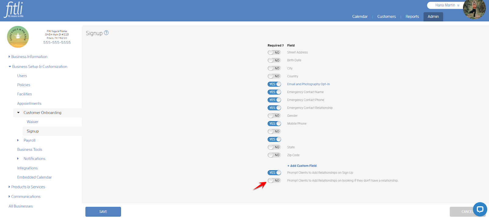This screenshot has height=220, width=489.
Task: Open Integrations in sidebar
Action: pyautogui.click(x=27, y=168)
